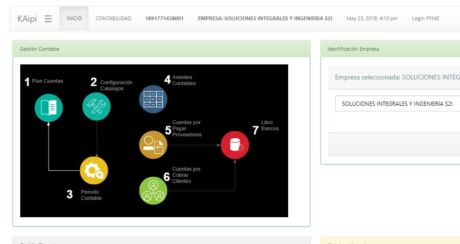The image size is (460, 244).
Task: Click the KAipi brand logo
Action: tap(27, 19)
